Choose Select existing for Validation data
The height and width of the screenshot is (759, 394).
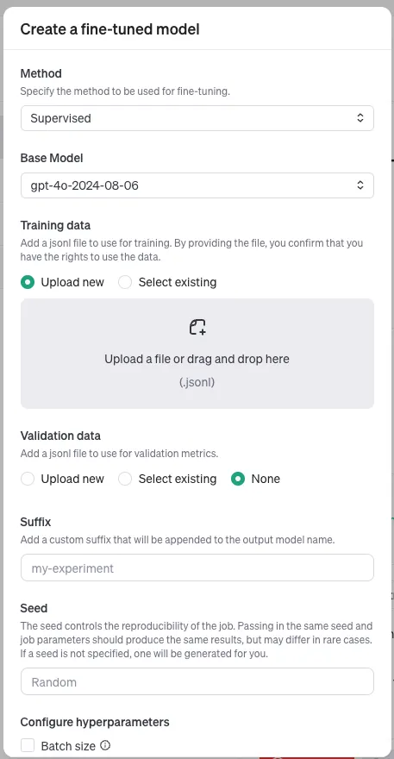(x=125, y=480)
